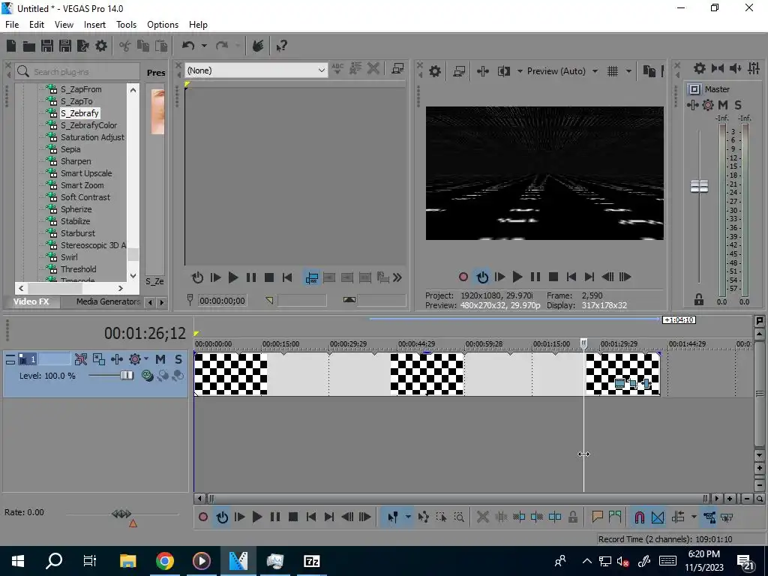Copy snapshot to clipboard in preview
This screenshot has width=768, height=576.
tap(649, 71)
